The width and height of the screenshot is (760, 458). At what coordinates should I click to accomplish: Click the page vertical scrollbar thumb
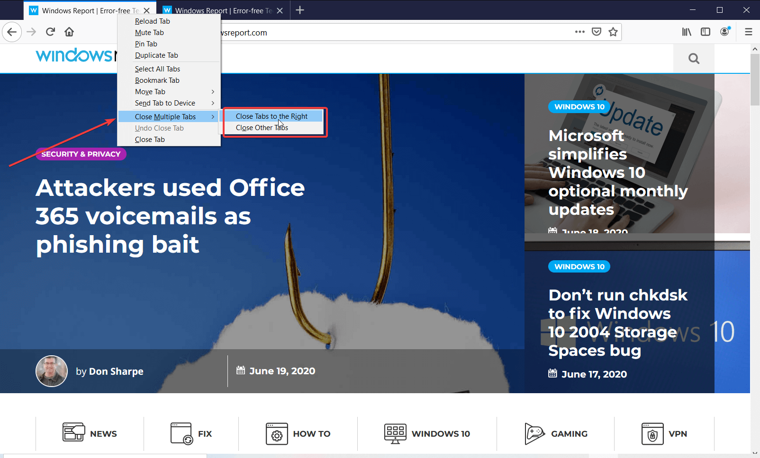pyautogui.click(x=755, y=79)
